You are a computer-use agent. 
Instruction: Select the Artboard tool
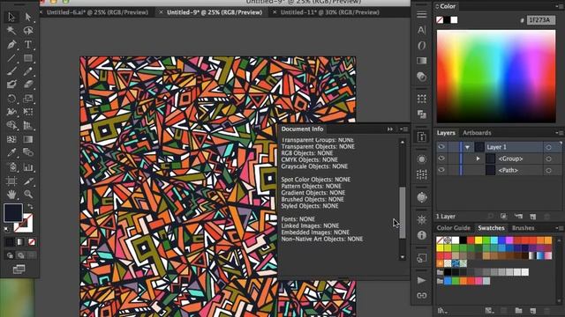pyautogui.click(x=11, y=181)
